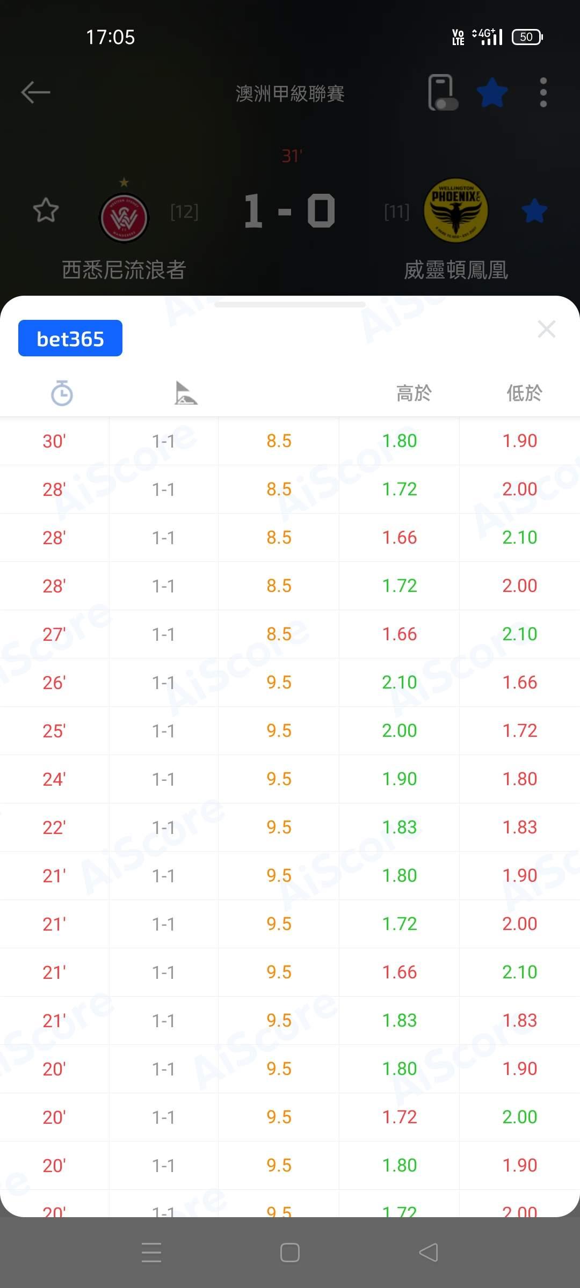Grab the sheet drag handle bar
The width and height of the screenshot is (580, 1288).
pyautogui.click(x=290, y=305)
